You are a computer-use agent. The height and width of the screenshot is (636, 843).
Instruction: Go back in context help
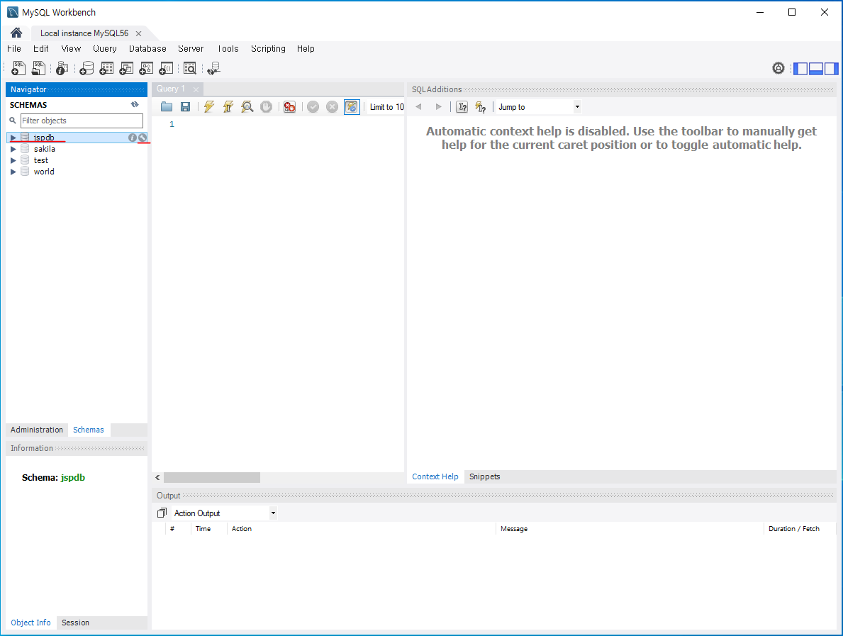tap(419, 107)
